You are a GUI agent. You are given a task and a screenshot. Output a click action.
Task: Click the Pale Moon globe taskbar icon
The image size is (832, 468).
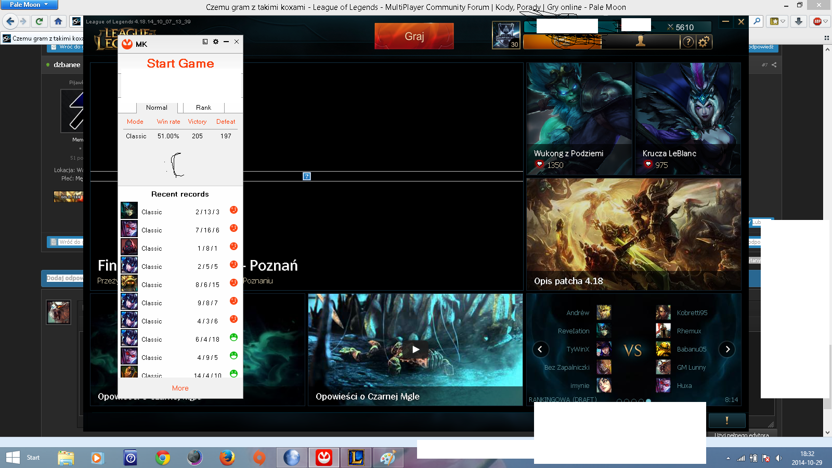pyautogui.click(x=292, y=458)
